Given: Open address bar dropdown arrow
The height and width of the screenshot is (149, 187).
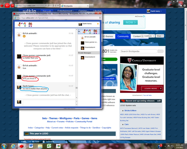Looking at the screenshot, I should pos(51,6).
